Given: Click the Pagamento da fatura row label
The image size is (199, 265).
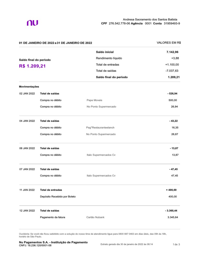Looking at the screenshot, I should point(53,217).
